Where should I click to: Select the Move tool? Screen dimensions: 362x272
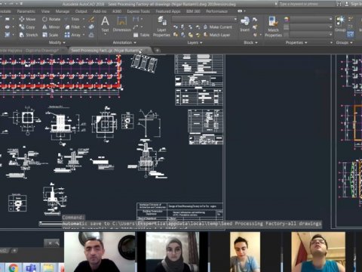tap(27, 19)
